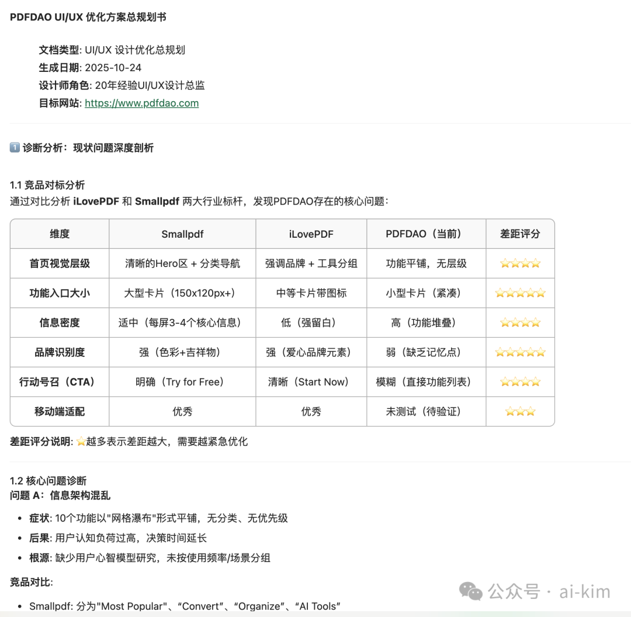Click the stars in the 首页视觉层级 row

[519, 263]
